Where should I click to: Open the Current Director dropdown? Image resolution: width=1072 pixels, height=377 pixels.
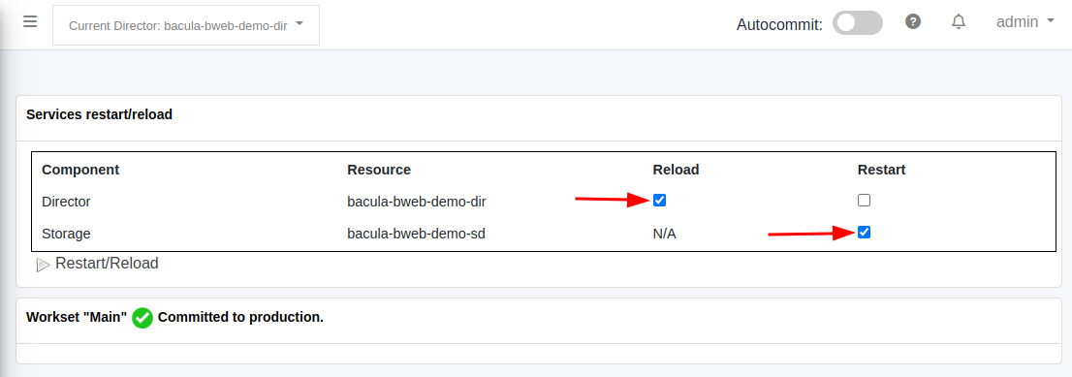click(x=186, y=25)
